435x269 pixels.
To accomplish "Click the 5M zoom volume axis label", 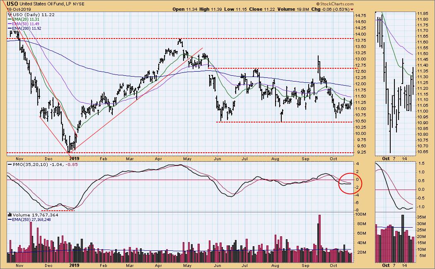I will 423,256.
